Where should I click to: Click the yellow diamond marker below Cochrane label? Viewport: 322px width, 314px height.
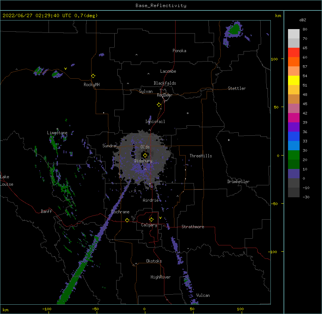(x=127, y=220)
